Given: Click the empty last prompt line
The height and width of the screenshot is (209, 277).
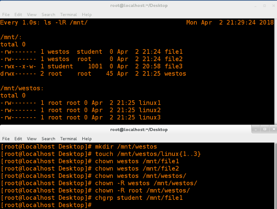Looking at the screenshot, I should (x=46, y=205).
